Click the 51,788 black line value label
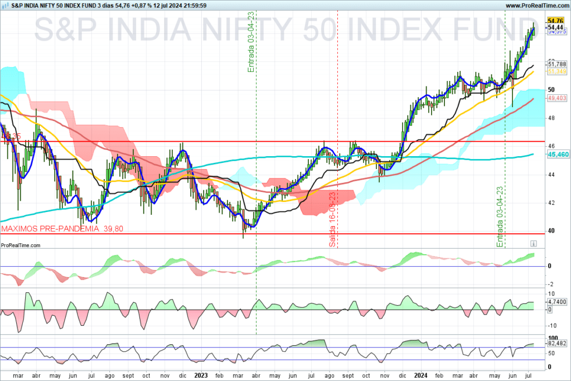This screenshot has height=381, width=571. click(x=557, y=65)
